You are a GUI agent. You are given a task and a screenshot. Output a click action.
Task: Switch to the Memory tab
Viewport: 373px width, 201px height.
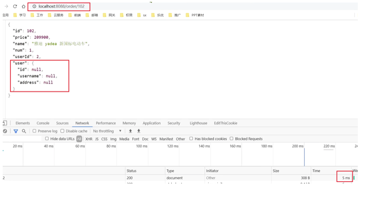(x=129, y=123)
